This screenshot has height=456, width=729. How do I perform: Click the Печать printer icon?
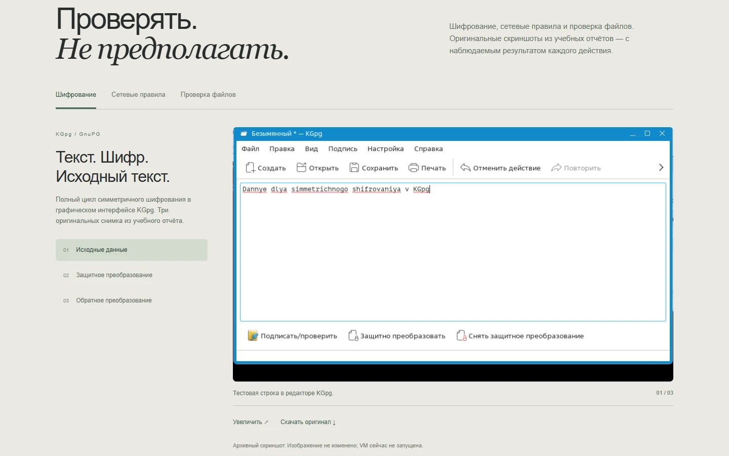pyautogui.click(x=414, y=168)
